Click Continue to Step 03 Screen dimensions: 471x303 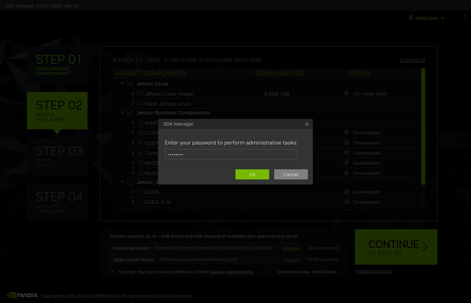[x=396, y=247]
